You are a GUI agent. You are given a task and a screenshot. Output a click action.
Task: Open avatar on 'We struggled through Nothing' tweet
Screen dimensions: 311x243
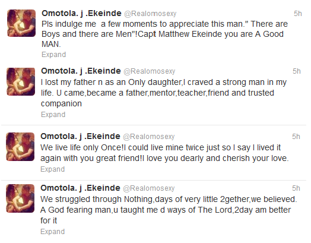pos(20,198)
